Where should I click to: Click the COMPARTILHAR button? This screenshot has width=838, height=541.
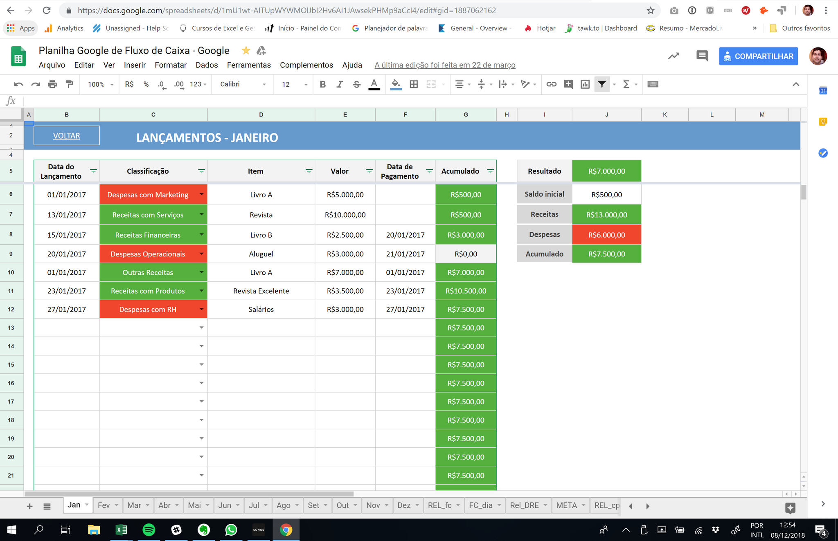[x=758, y=56]
